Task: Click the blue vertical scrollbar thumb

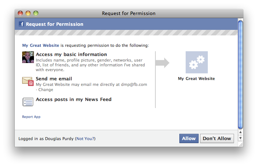Action: point(240,74)
